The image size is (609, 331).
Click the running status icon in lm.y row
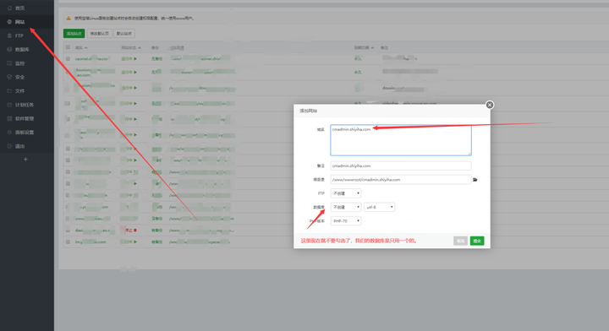(135, 241)
